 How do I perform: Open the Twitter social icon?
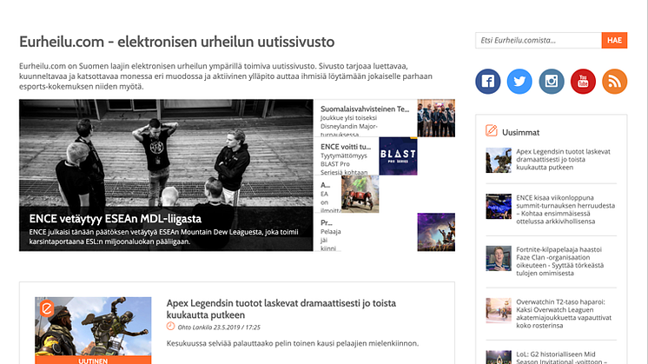[x=520, y=82]
